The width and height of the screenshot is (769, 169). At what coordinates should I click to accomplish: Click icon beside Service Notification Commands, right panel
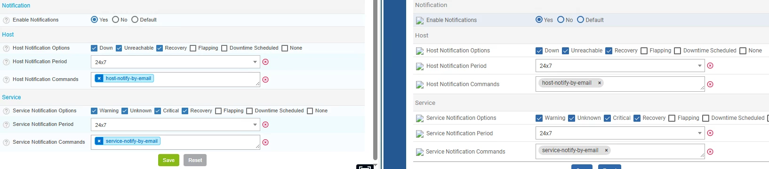[x=420, y=152]
